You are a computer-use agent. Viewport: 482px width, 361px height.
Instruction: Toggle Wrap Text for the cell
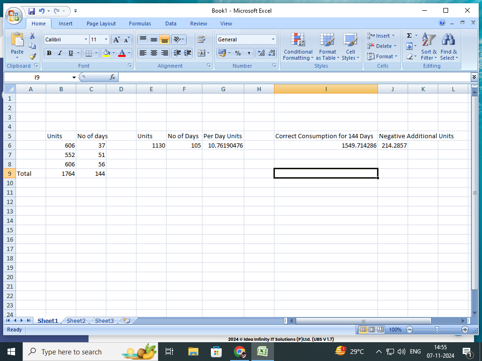click(x=201, y=39)
